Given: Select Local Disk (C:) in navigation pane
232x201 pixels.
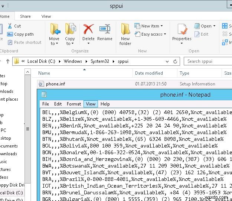Looking at the screenshot, I should 12,193.
